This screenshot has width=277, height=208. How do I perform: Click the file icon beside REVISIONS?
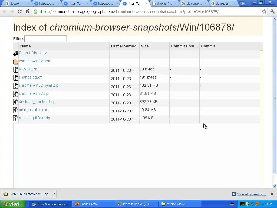[16, 70]
